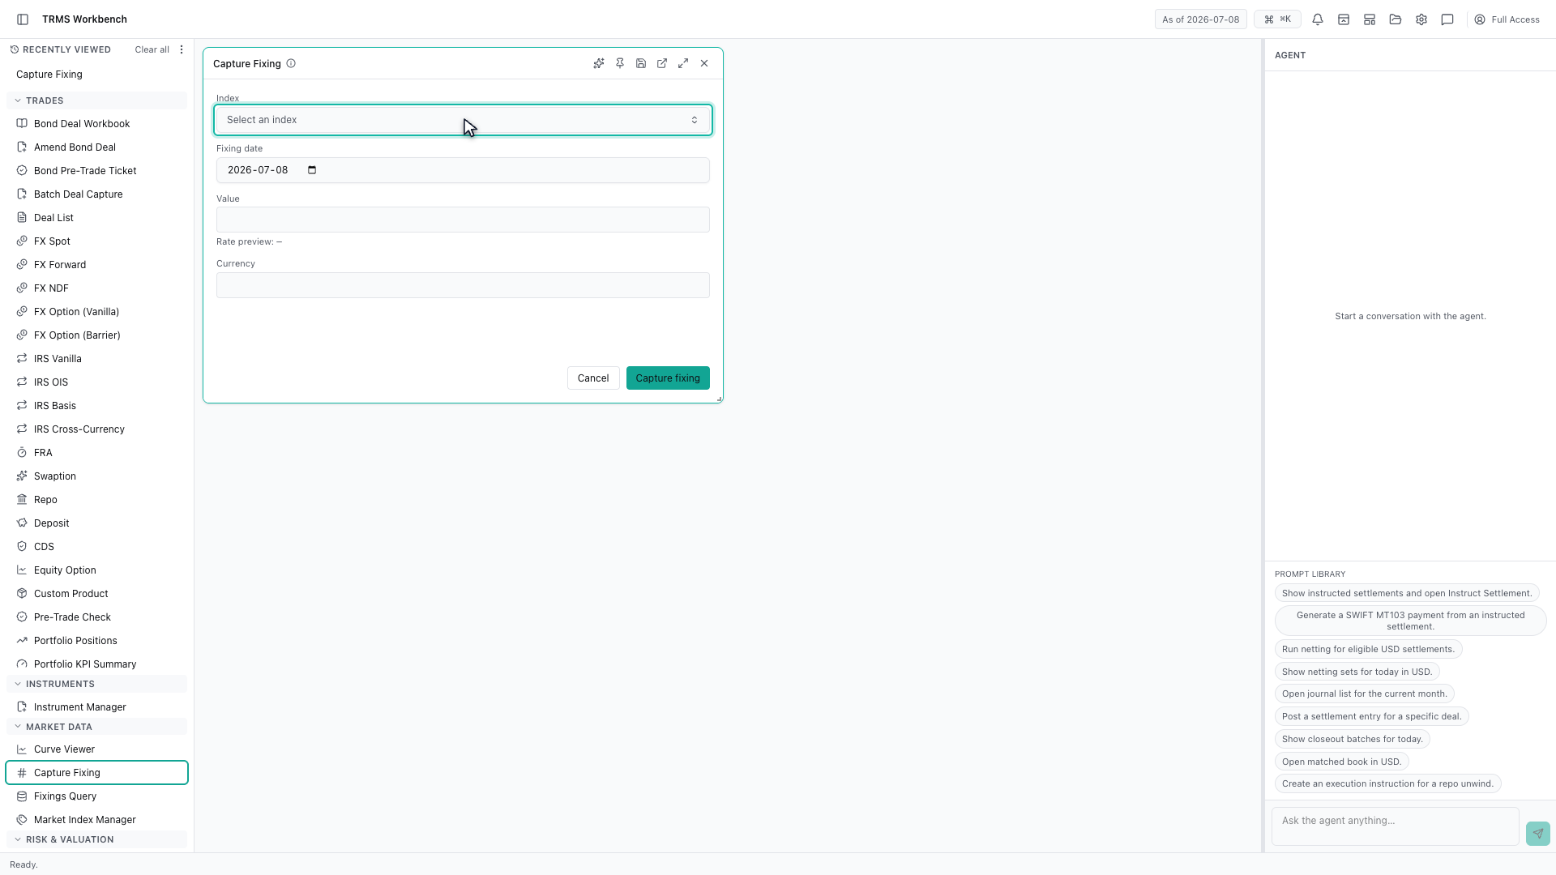The image size is (1556, 875).
Task: Click the Value input field
Action: coord(463,220)
